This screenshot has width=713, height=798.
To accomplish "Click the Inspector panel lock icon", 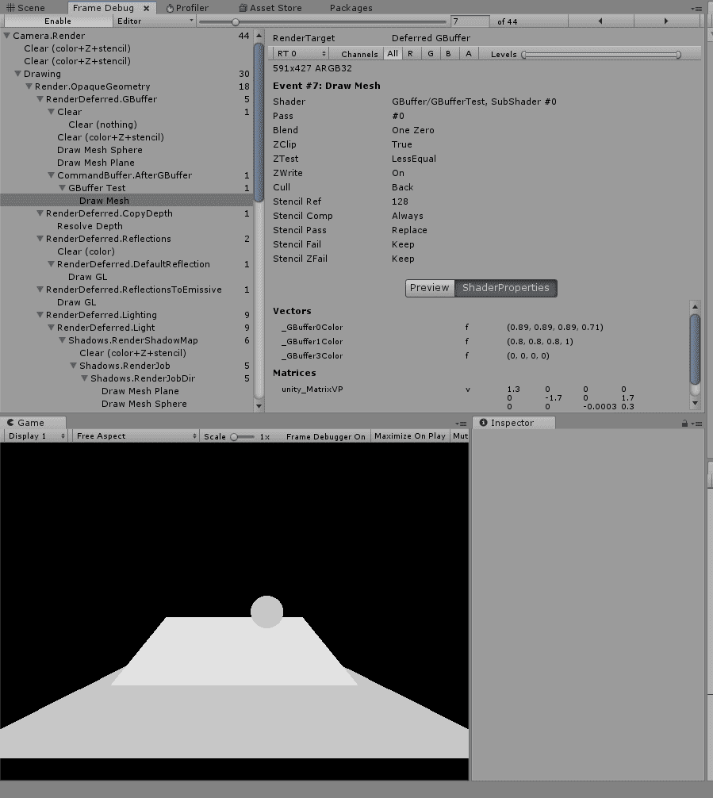I will [x=684, y=422].
